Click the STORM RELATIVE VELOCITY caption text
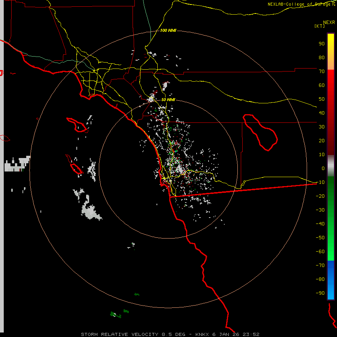 (x=120, y=334)
